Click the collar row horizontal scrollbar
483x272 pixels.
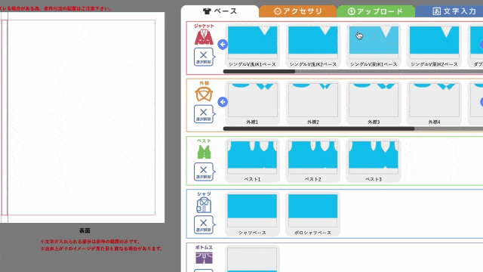coord(353,128)
